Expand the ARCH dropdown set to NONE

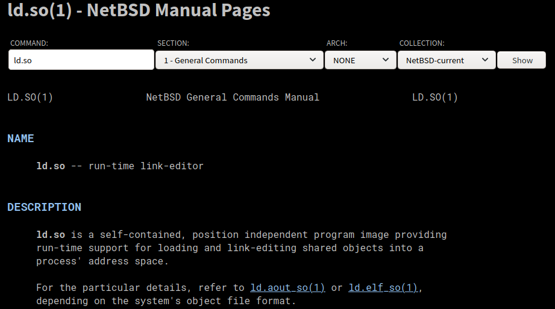[360, 60]
